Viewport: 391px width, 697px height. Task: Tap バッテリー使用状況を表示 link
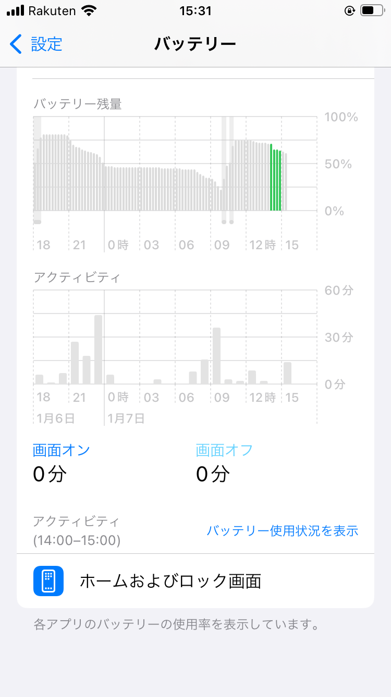pos(282,531)
